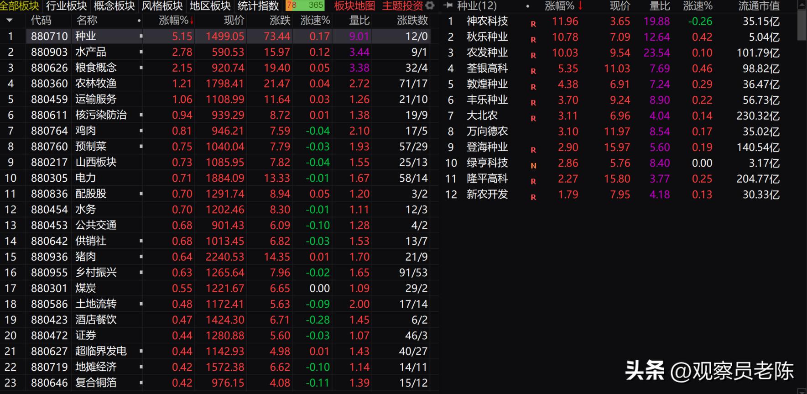Click the R badge next to 秋乐种业
This screenshot has height=394, width=807.
tap(533, 39)
